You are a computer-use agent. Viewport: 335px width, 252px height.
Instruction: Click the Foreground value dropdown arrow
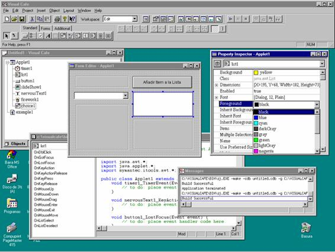coord(317,104)
